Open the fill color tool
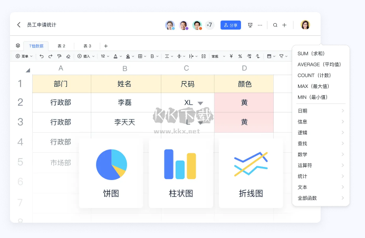The image size is (365, 238). coord(128,56)
